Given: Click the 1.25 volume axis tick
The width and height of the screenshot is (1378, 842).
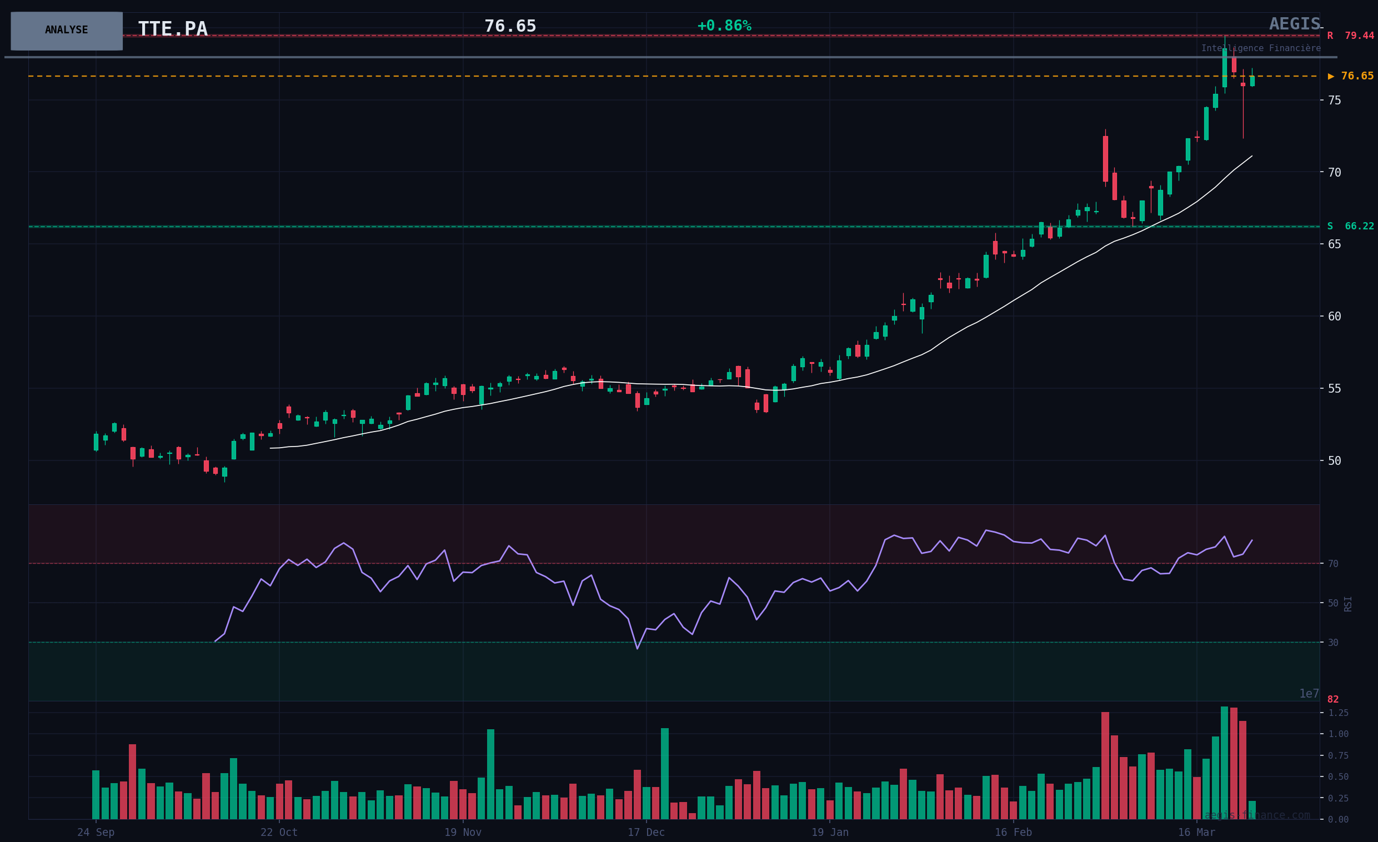Looking at the screenshot, I should click(1338, 713).
